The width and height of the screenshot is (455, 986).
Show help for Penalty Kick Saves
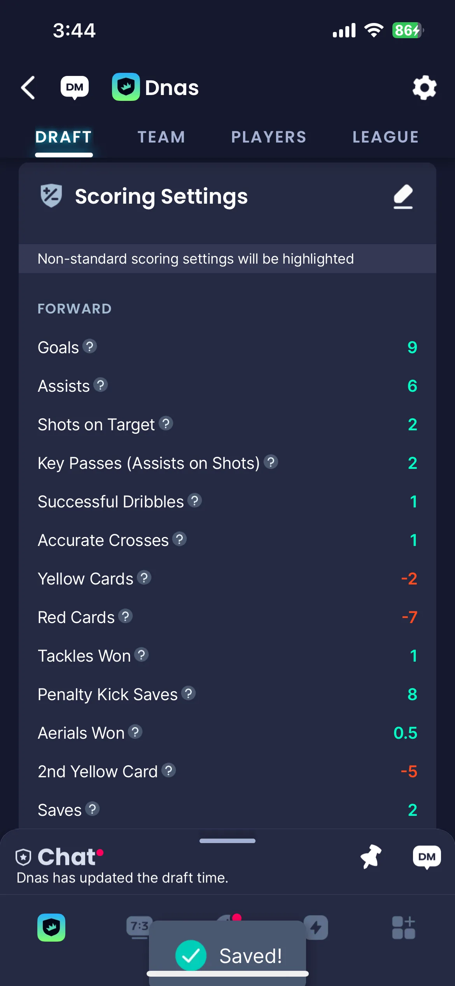(188, 693)
